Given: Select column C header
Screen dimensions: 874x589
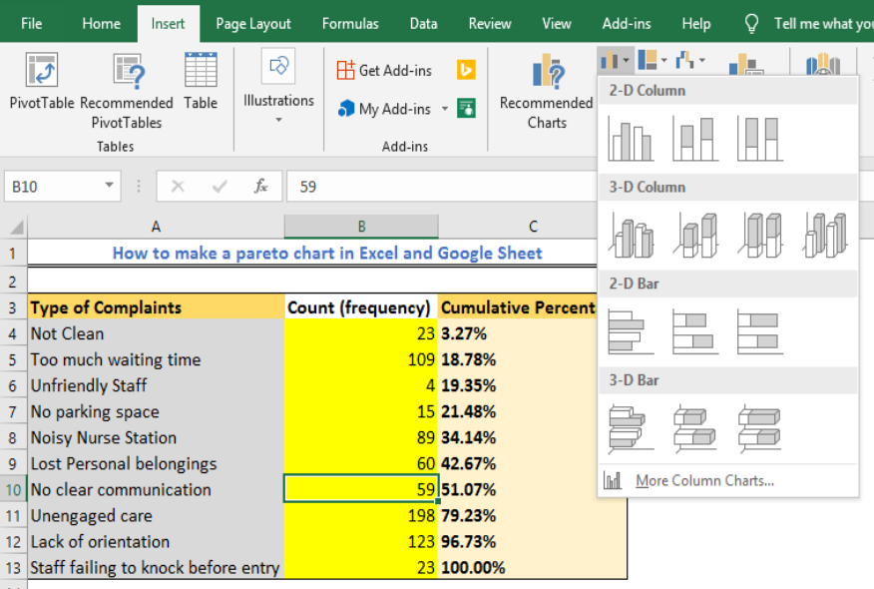Looking at the screenshot, I should (533, 227).
